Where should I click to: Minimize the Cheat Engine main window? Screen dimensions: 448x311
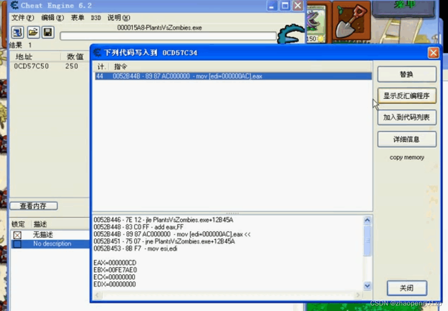pos(272,5)
